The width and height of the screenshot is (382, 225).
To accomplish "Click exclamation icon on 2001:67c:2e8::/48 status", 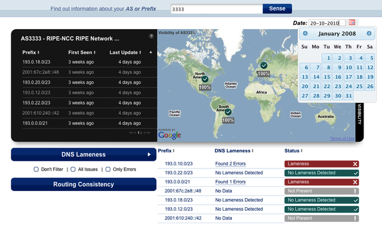I will point(355,191).
